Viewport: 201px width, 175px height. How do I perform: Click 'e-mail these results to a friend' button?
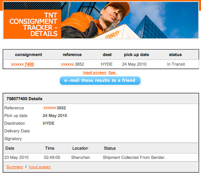[100, 81]
